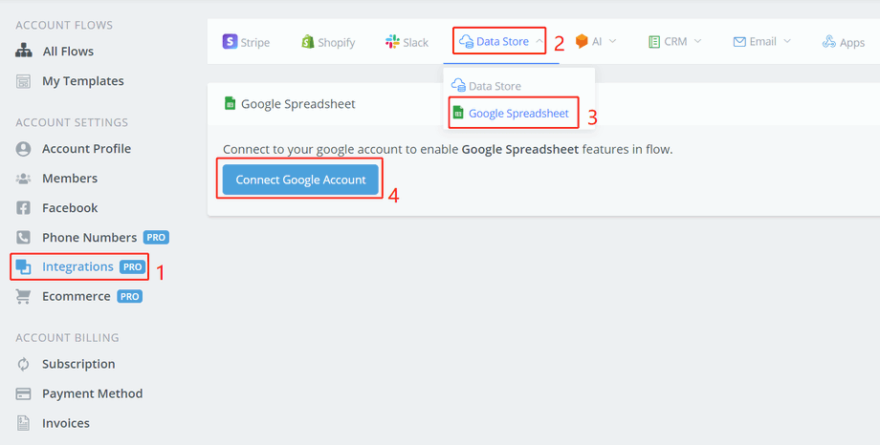Click the Members group icon
Image resolution: width=880 pixels, height=445 pixels.
[24, 179]
